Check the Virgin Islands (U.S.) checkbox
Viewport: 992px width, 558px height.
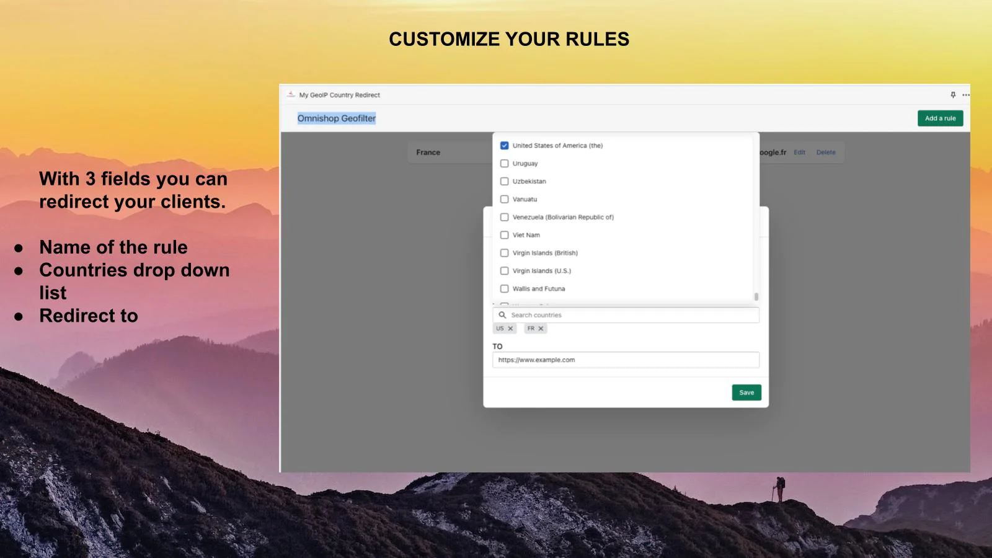pyautogui.click(x=504, y=271)
